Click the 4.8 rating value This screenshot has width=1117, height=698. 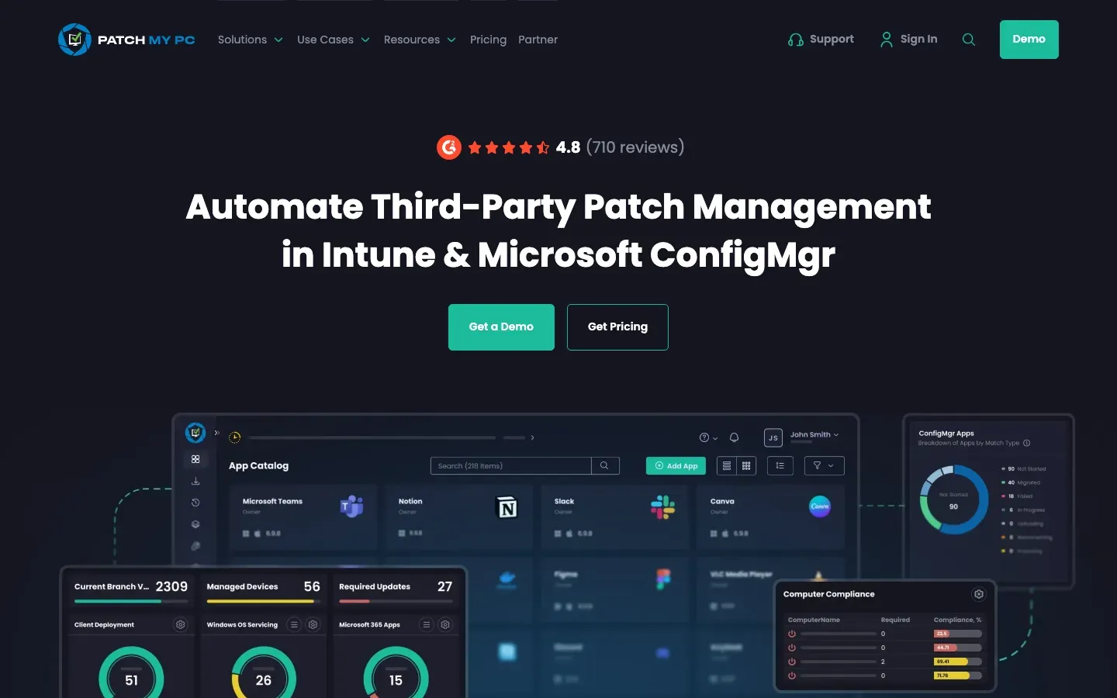click(568, 147)
